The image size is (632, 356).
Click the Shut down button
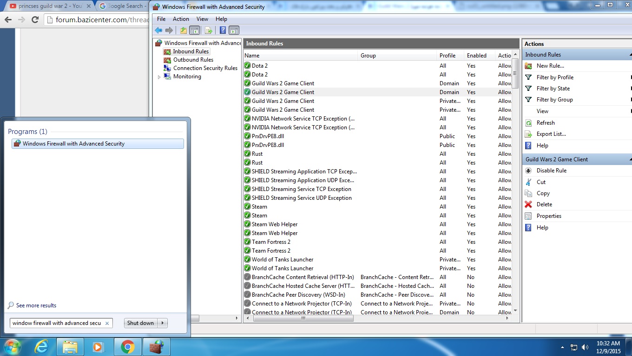pyautogui.click(x=140, y=323)
